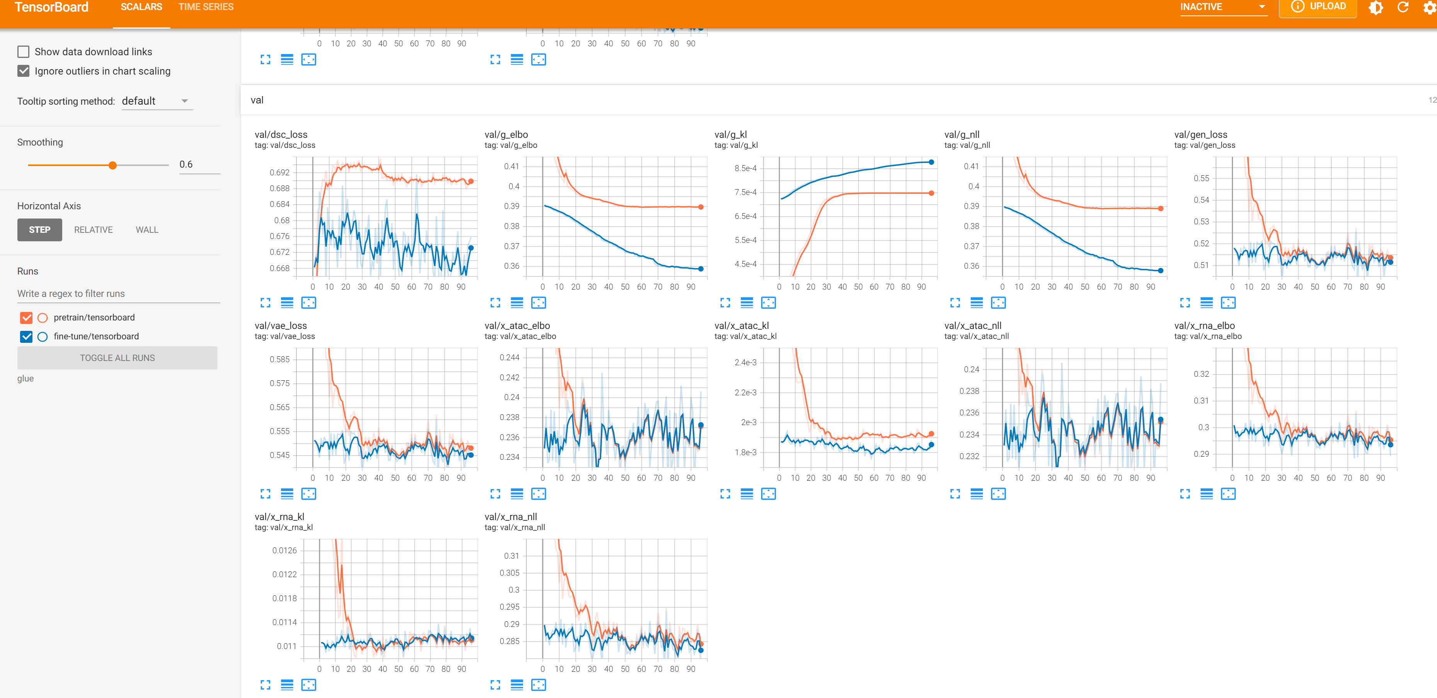The height and width of the screenshot is (698, 1437).
Task: Collapse the val section header
Action: click(257, 100)
